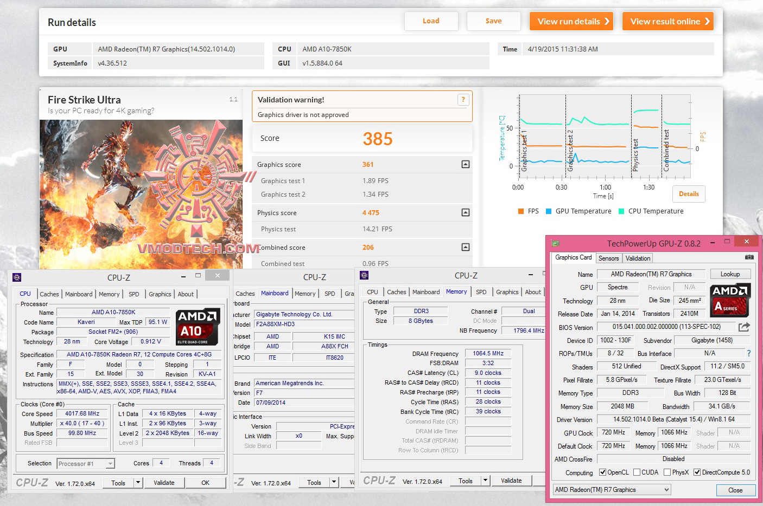Viewport: 763px width, 506px height.
Task: Click OK in the CPU-Z window
Action: [x=205, y=483]
